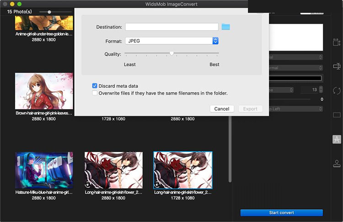Click the slider left of the 0 value
The height and width of the screenshot is (222, 343).
point(289,100)
